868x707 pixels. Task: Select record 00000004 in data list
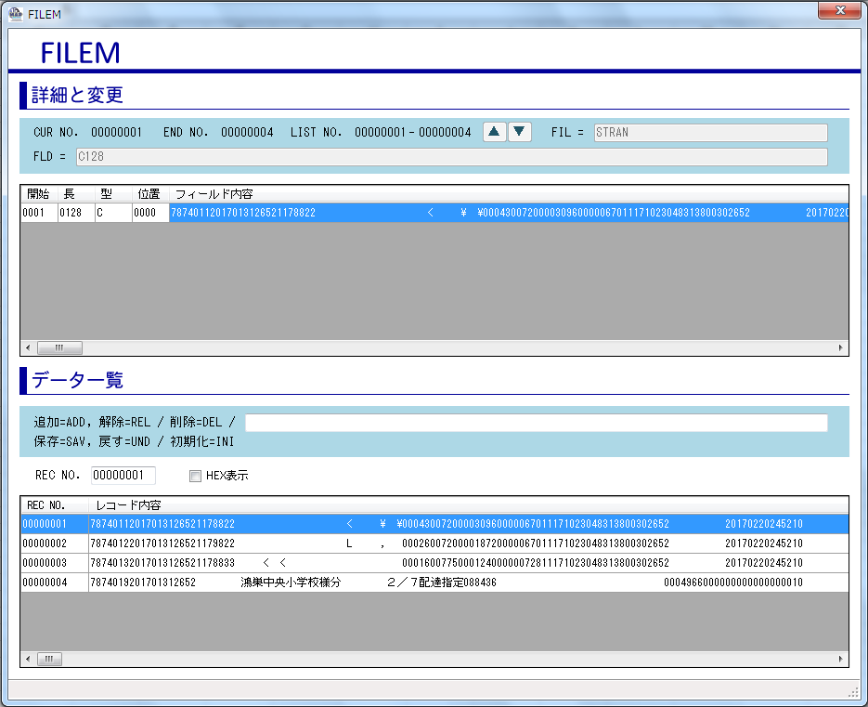point(45,583)
